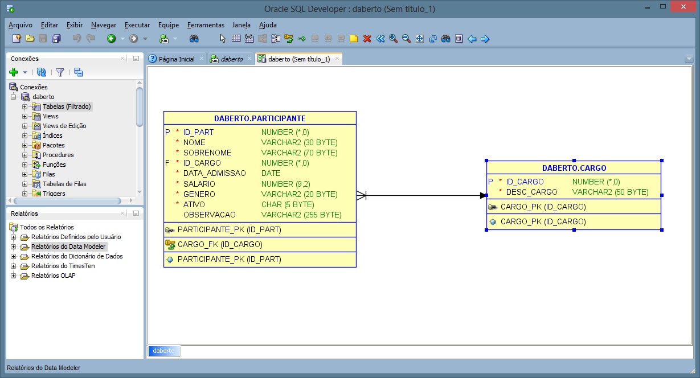Select Tabelas (Filtrado) tree item

(x=66, y=106)
